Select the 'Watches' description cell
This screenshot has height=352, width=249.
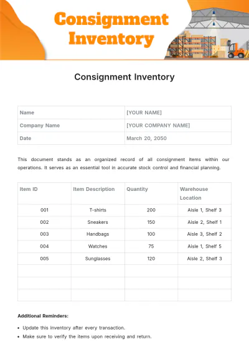pyautogui.click(x=98, y=246)
